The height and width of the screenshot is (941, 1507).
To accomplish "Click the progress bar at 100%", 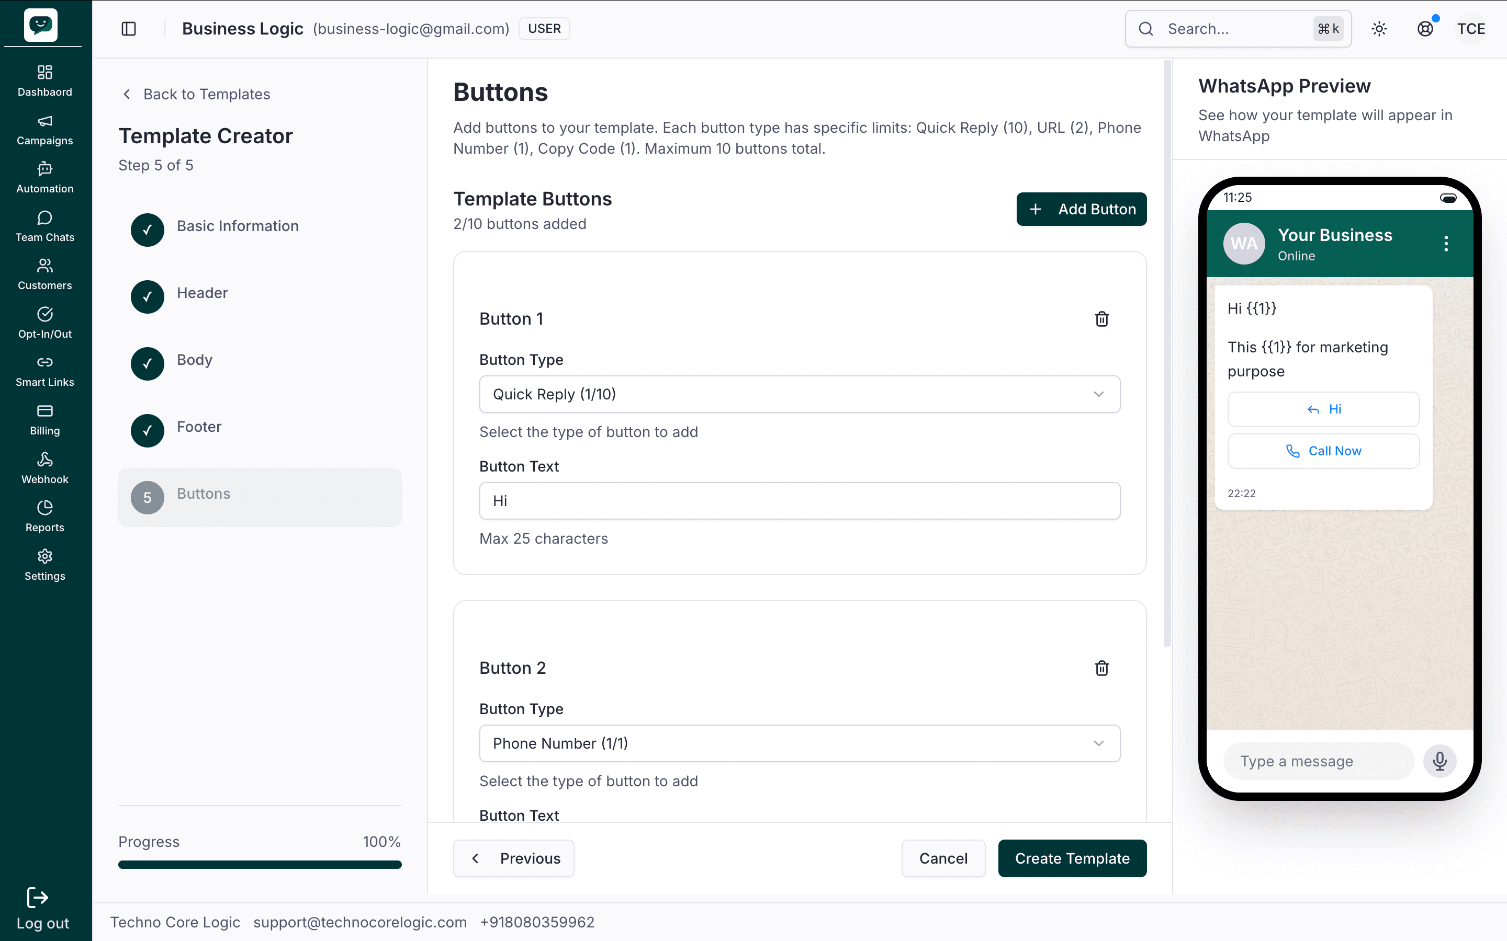I will click(x=260, y=865).
